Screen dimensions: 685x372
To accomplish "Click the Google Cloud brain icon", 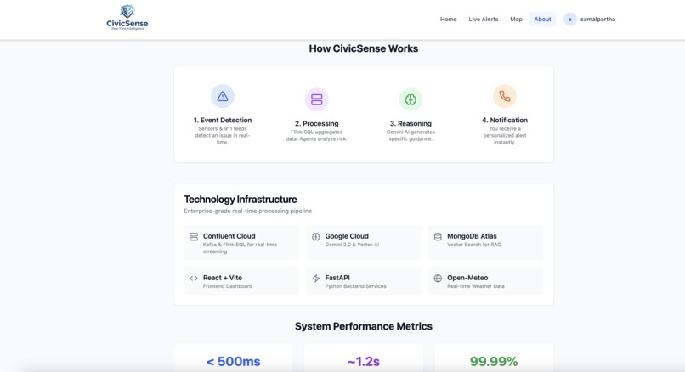I will pyautogui.click(x=316, y=237).
